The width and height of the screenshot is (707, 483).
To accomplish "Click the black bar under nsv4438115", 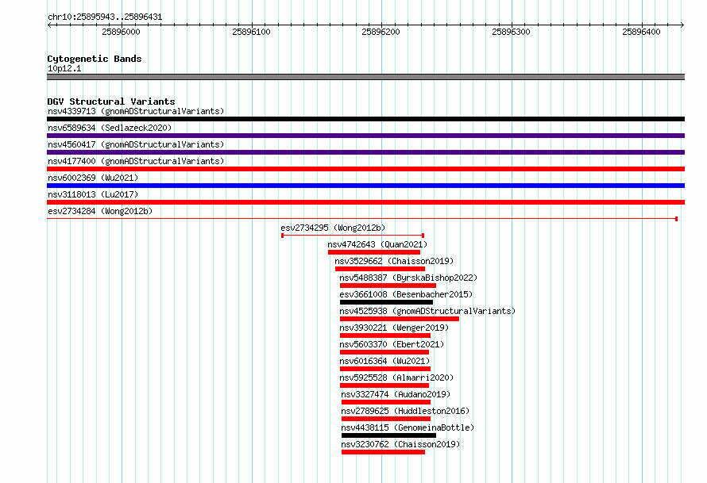I will click(388, 435).
